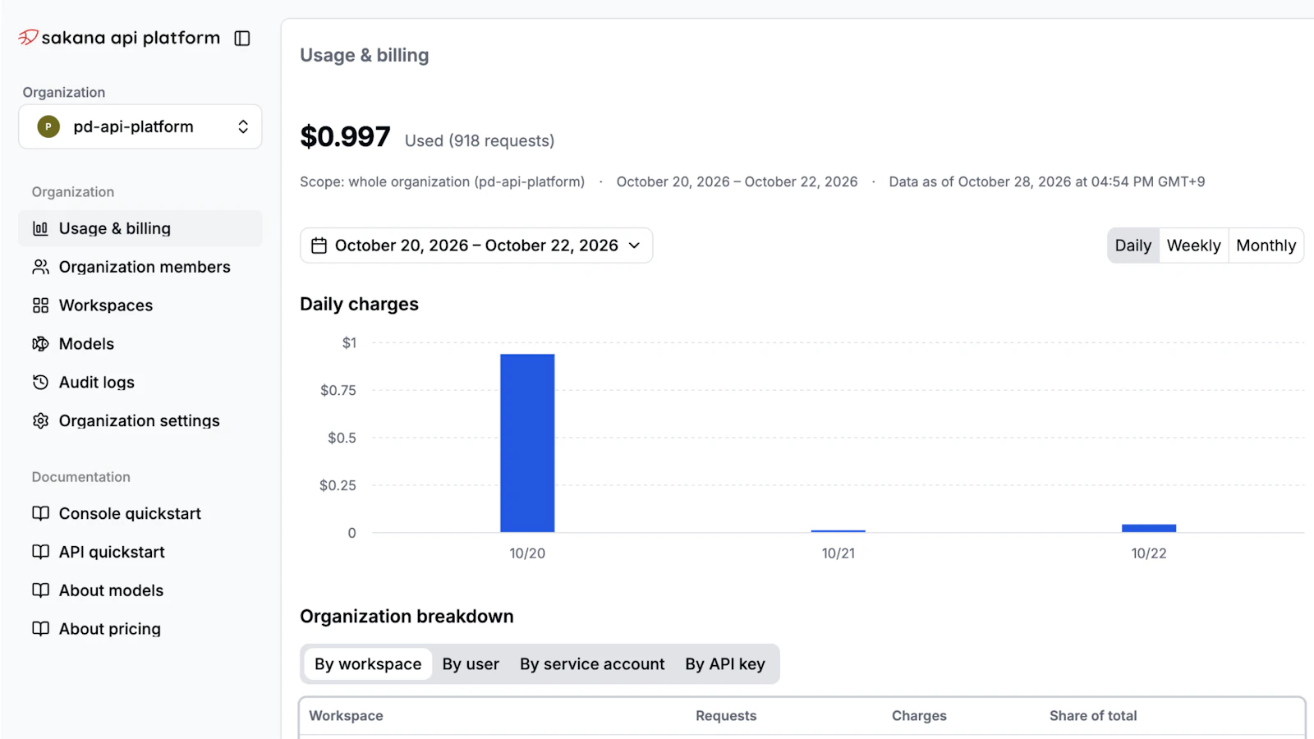Image resolution: width=1314 pixels, height=739 pixels.
Task: Collapse the sidebar with the panel icon
Action: tap(242, 39)
